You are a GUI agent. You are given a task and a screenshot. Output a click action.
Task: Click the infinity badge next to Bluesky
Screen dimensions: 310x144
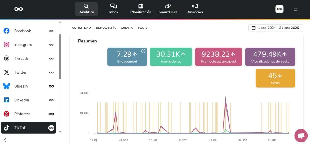pyautogui.click(x=51, y=86)
